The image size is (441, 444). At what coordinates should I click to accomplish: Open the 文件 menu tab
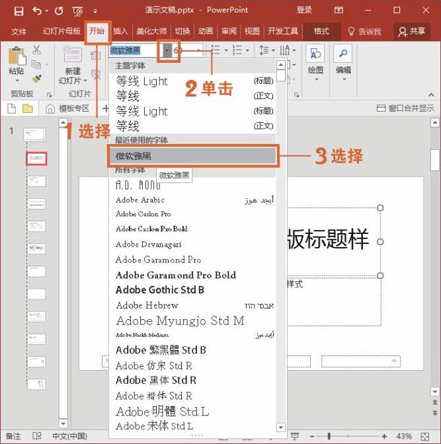point(19,31)
